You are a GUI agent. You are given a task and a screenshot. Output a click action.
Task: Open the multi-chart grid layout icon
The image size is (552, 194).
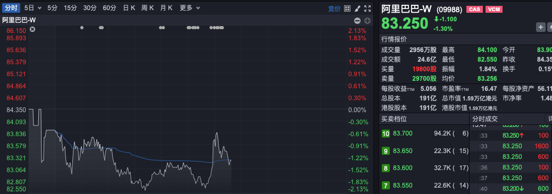coord(347,9)
